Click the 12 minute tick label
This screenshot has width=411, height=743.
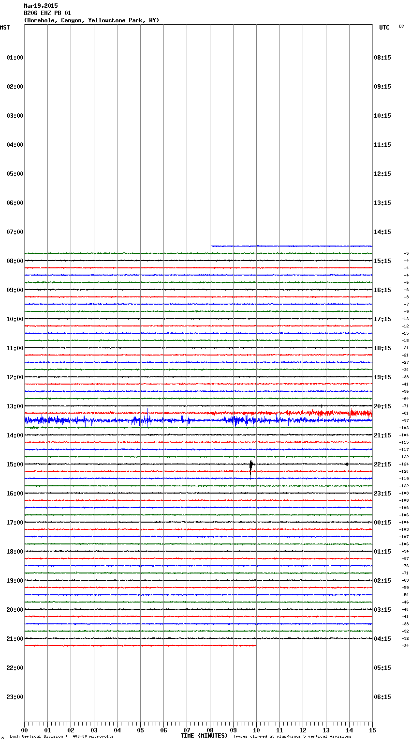pos(303,730)
